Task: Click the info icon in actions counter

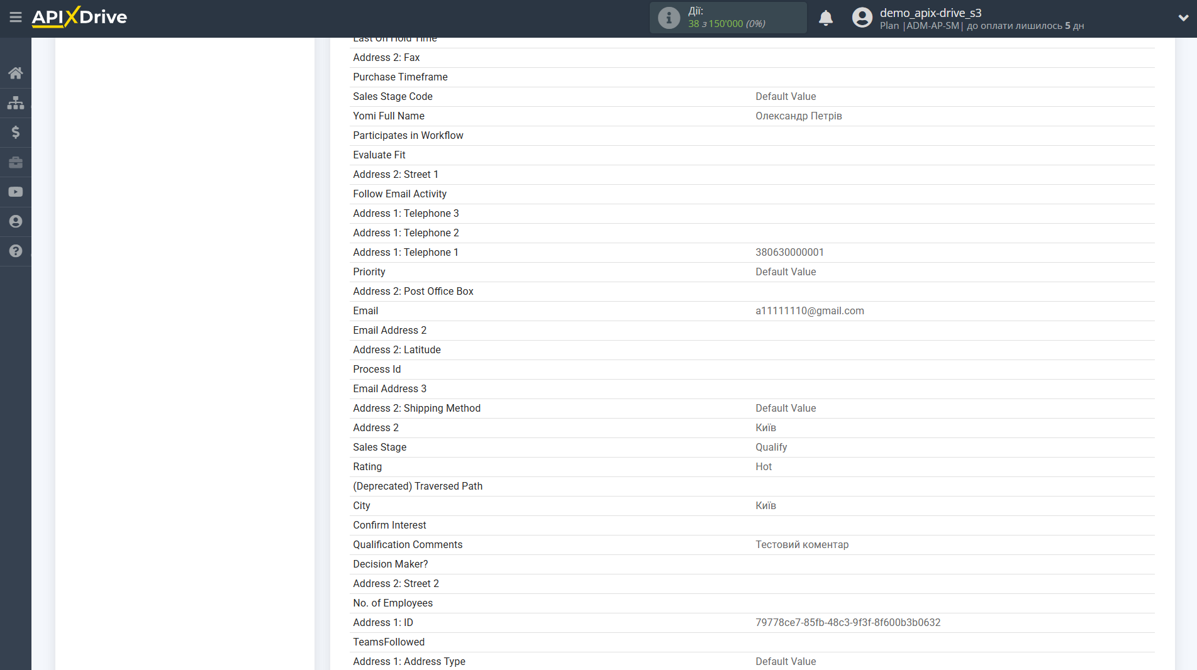Action: pyautogui.click(x=669, y=18)
